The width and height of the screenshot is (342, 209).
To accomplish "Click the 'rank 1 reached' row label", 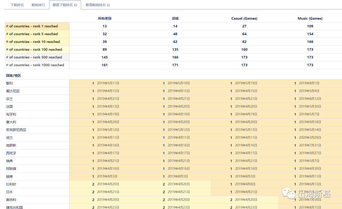I will [32, 26].
